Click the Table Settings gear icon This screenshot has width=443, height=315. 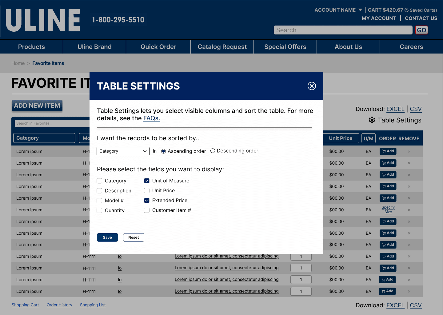372,120
